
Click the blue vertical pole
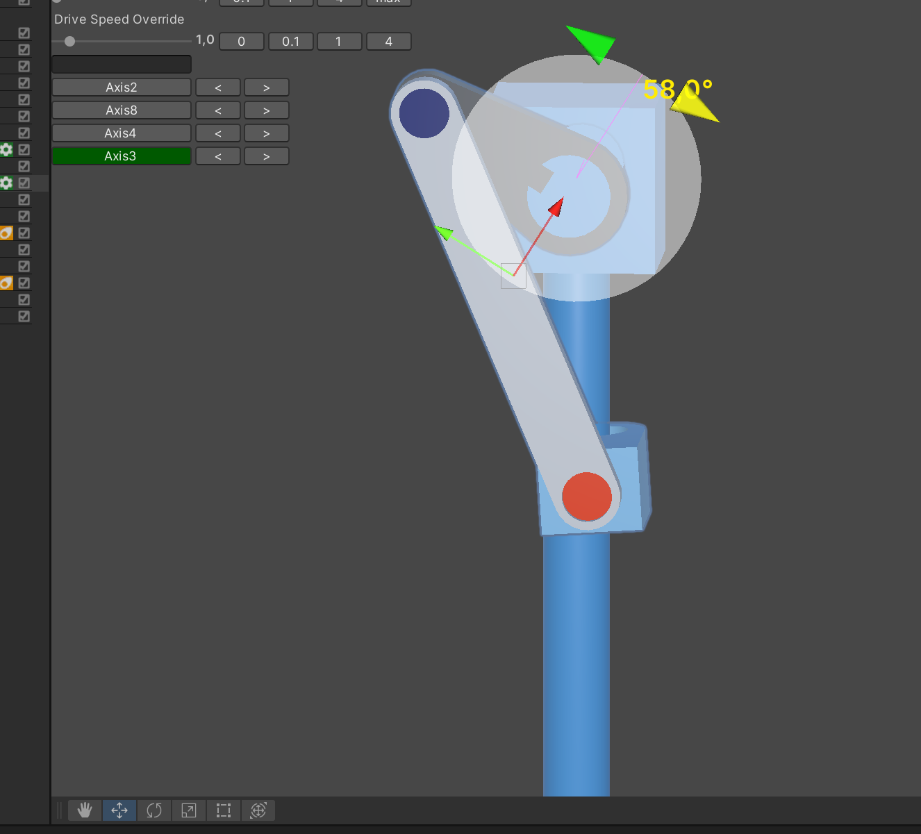point(576,660)
